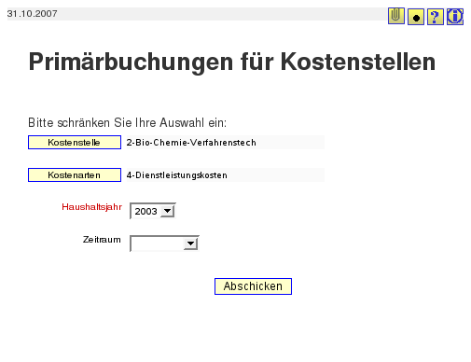Click the date 31.10.2007
This screenshot has width=471, height=362.
[x=32, y=14]
